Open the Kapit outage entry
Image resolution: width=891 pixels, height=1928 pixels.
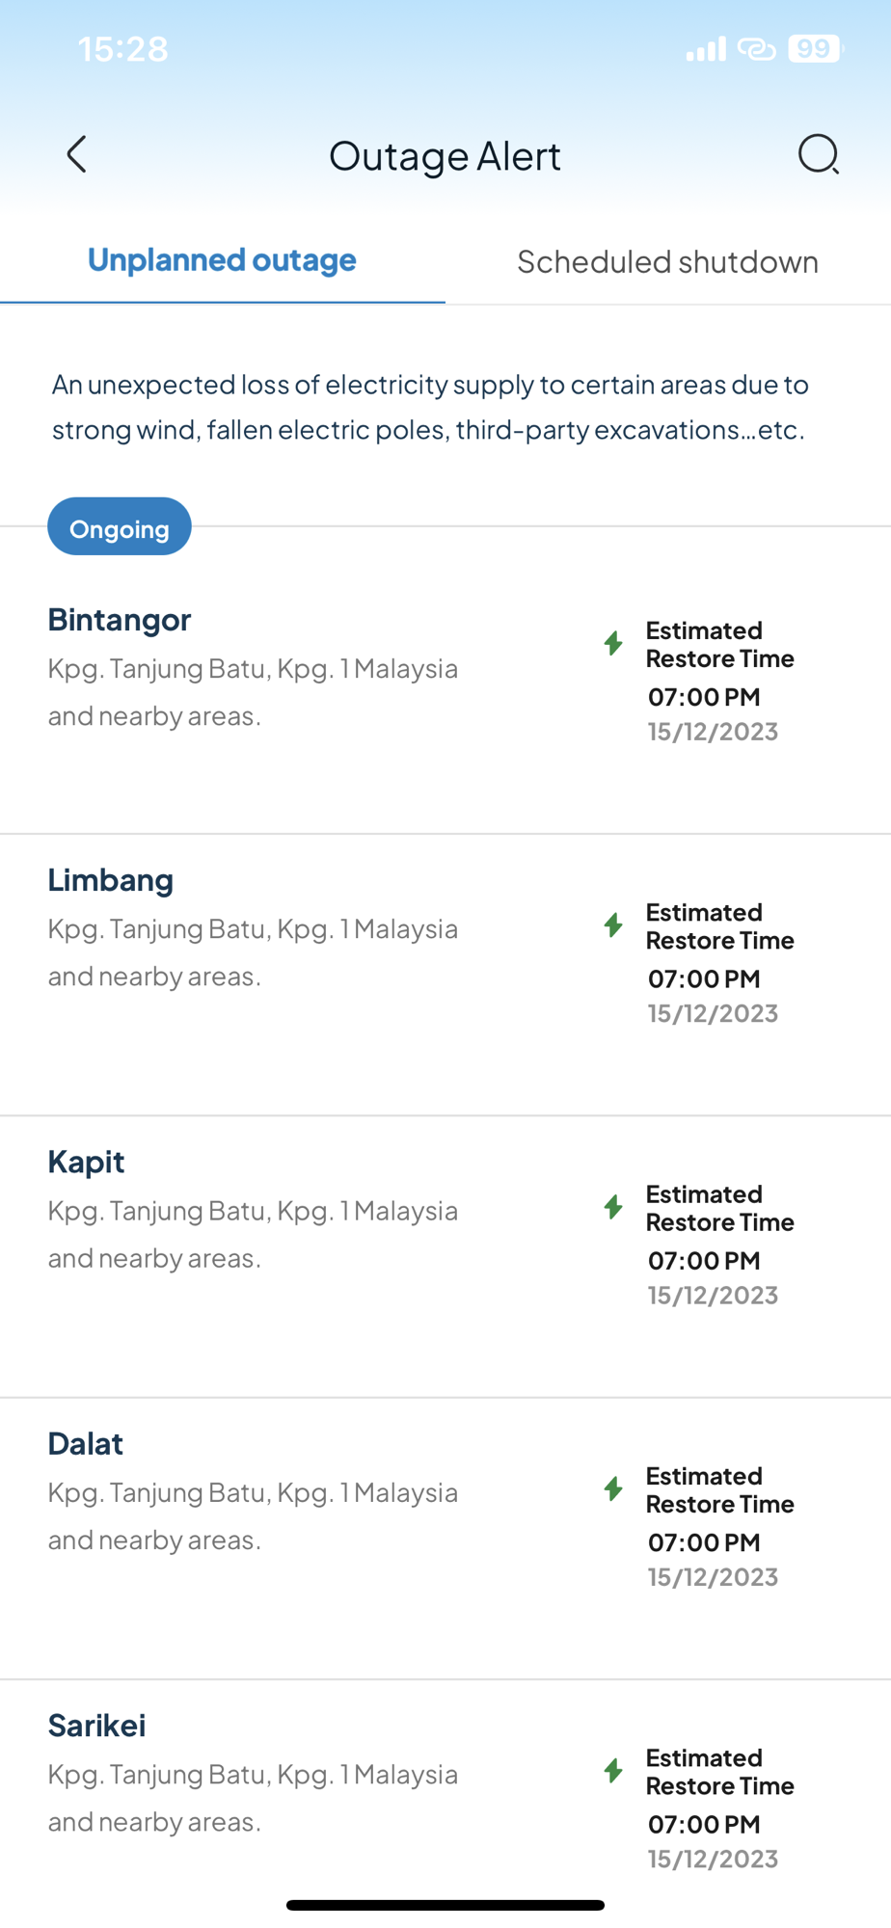pyautogui.click(x=87, y=1162)
